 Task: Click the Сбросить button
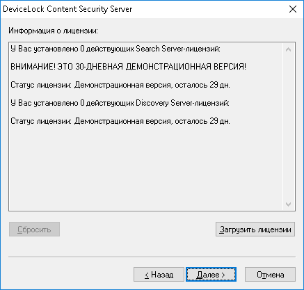click(34, 229)
